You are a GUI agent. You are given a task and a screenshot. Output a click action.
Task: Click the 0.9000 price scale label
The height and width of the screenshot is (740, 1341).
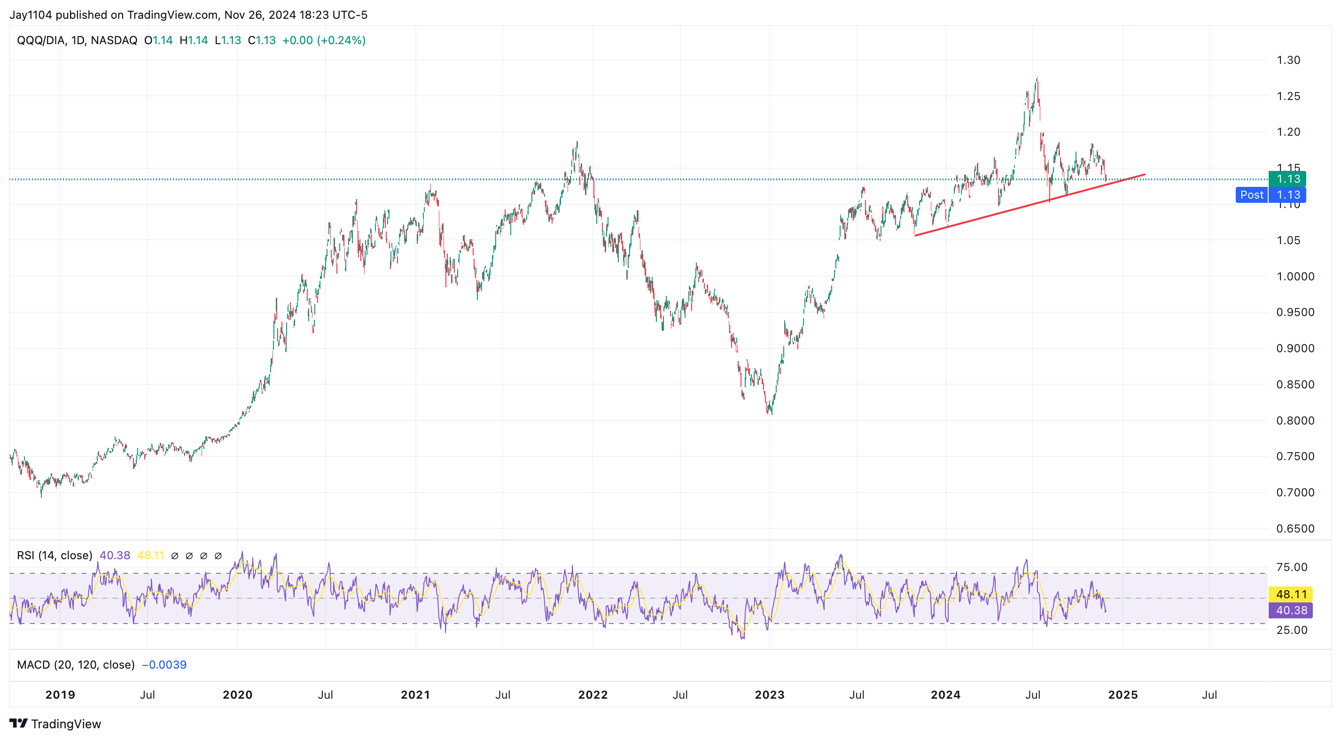1295,348
